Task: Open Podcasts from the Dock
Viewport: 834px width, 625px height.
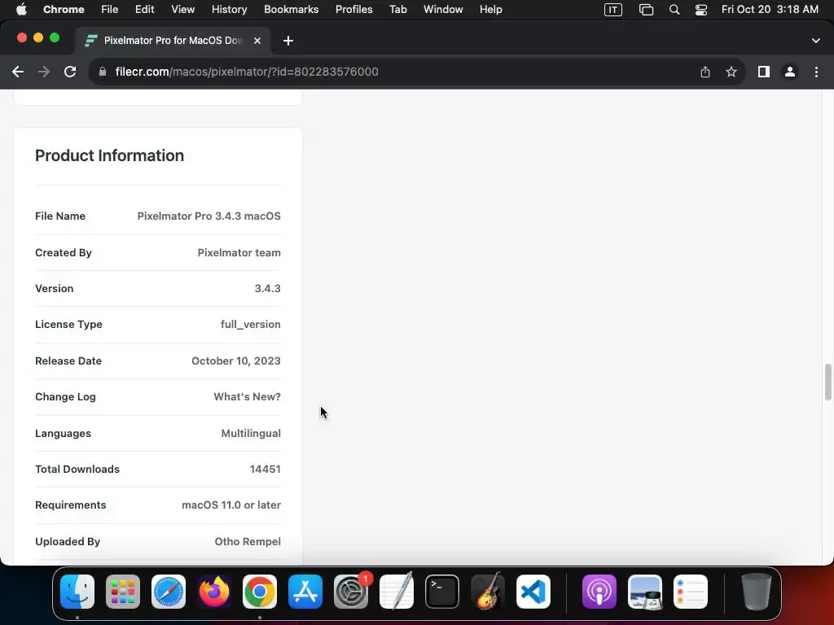Action: coord(599,592)
